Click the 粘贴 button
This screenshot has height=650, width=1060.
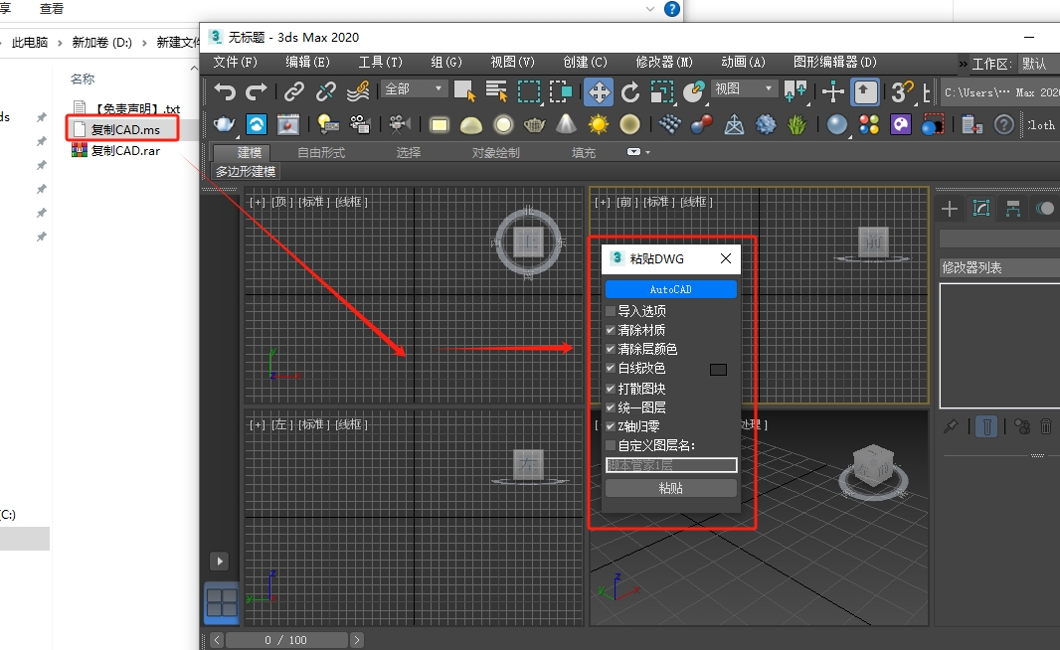point(670,488)
